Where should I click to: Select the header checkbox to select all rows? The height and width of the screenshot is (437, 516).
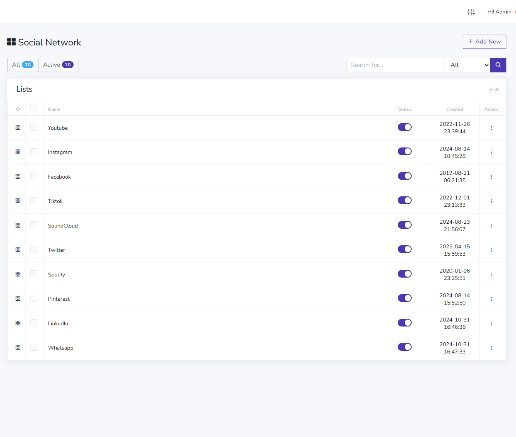tap(34, 107)
